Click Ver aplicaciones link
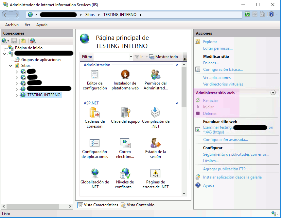 coord(217,78)
